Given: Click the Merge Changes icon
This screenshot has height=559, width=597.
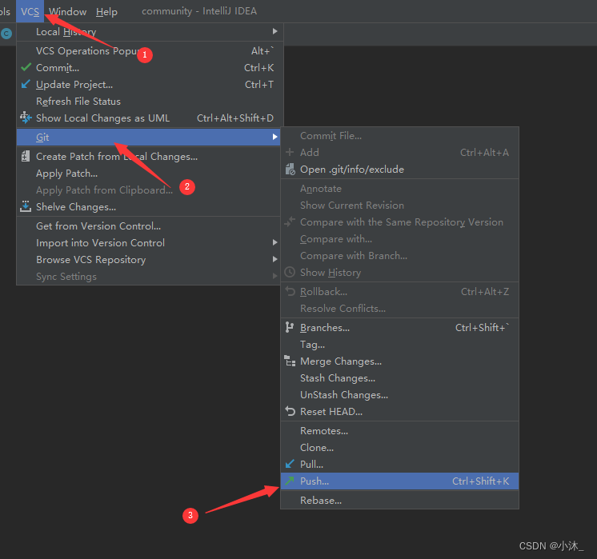Looking at the screenshot, I should (x=290, y=361).
